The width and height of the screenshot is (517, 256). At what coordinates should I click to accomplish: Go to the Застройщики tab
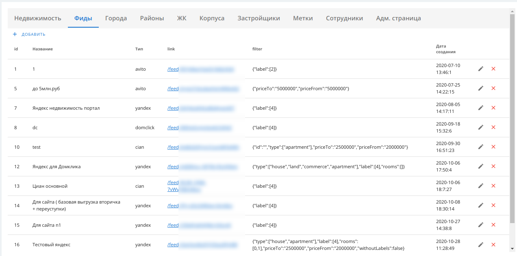[258, 18]
